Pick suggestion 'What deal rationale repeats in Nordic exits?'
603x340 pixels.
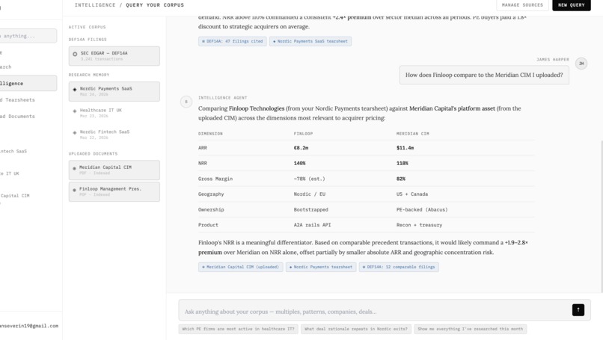[355, 329]
